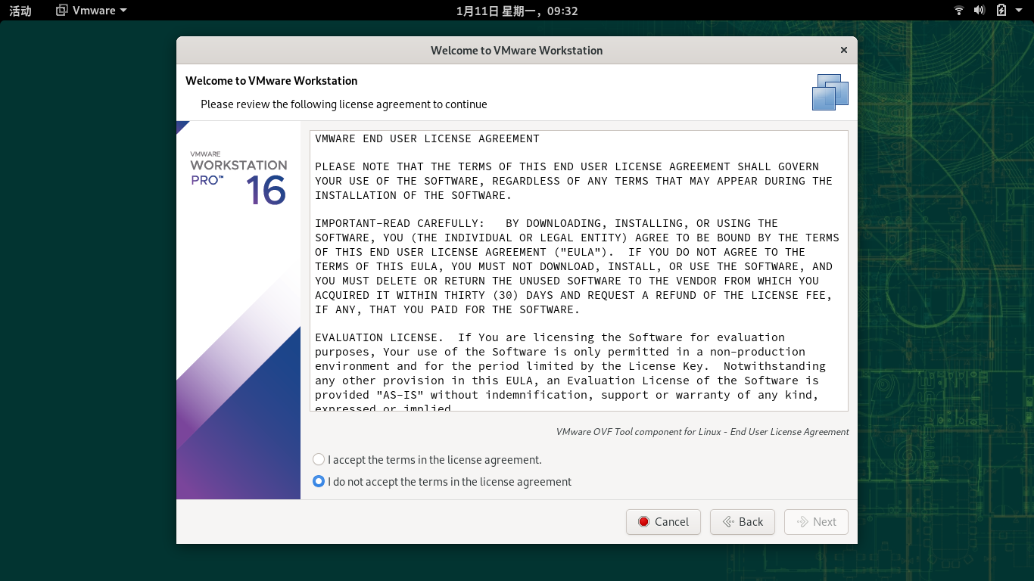The height and width of the screenshot is (581, 1034).
Task: Go Back to previous step
Action: point(742,522)
